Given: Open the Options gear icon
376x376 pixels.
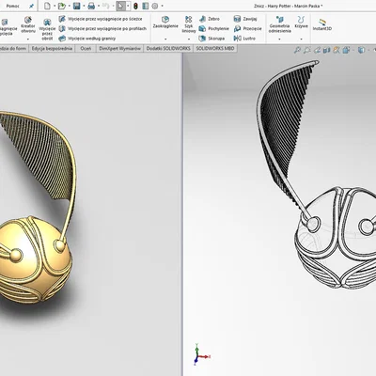Looking at the screenshot, I should [155, 6].
